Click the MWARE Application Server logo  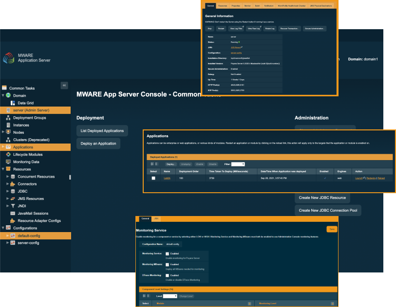point(9,58)
